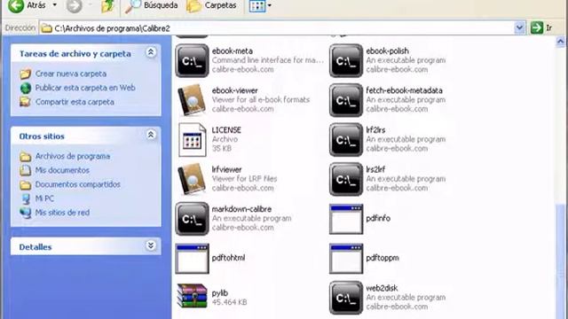Screen dimensions: 568x319
Task: Click the lrfviewer file name text
Action: pos(227,169)
